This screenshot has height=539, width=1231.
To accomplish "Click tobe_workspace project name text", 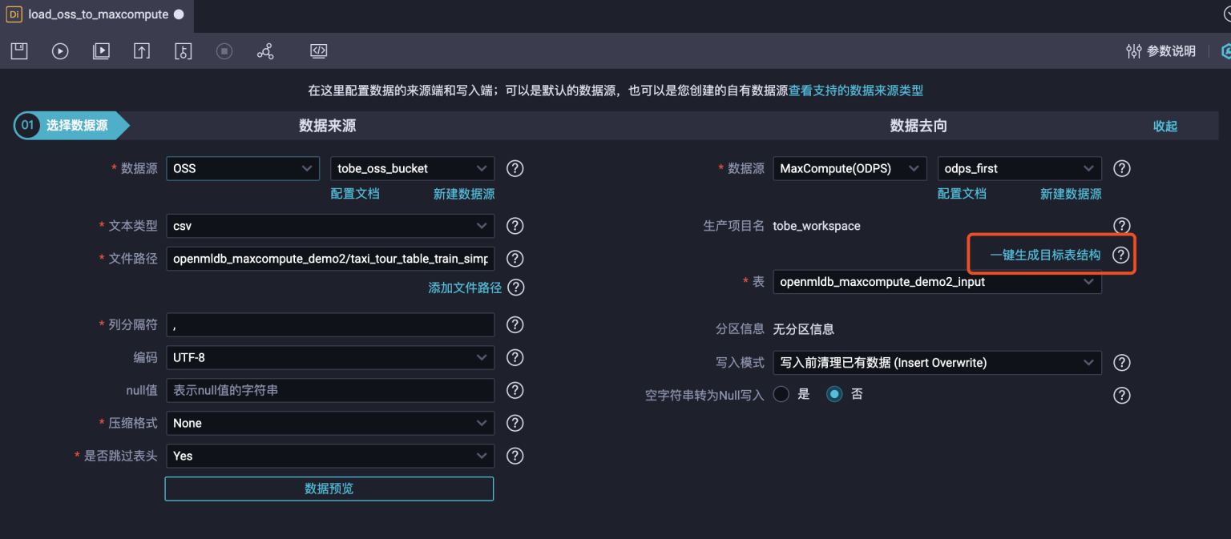I will tap(817, 226).
